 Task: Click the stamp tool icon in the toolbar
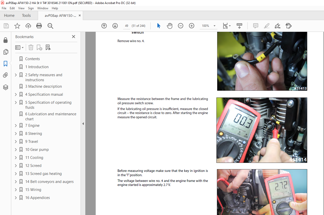288,26
